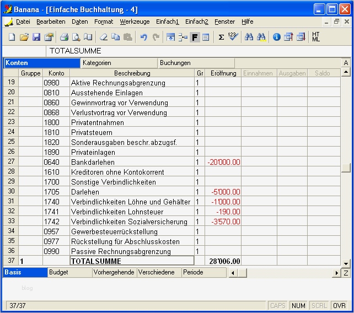Toggle the bold F format button
The image size is (354, 313).
pyautogui.click(x=195, y=37)
